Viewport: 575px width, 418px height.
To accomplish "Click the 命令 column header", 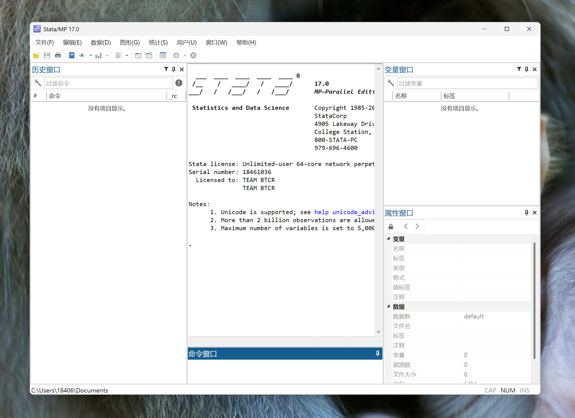I will [x=106, y=96].
